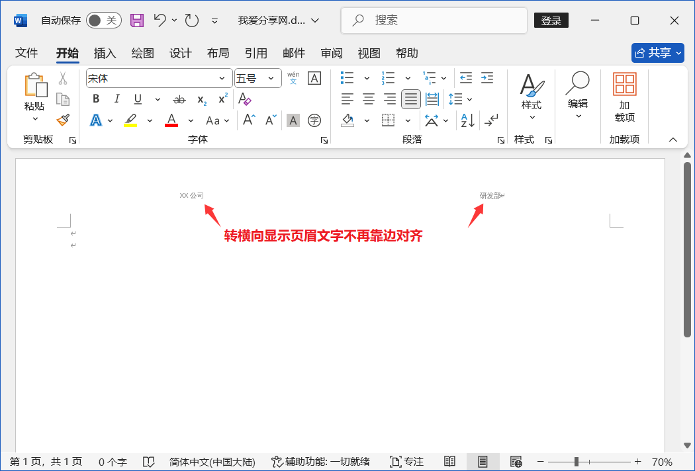Expand the Styles (样式) gallery
This screenshot has height=471, width=695.
pyautogui.click(x=532, y=97)
